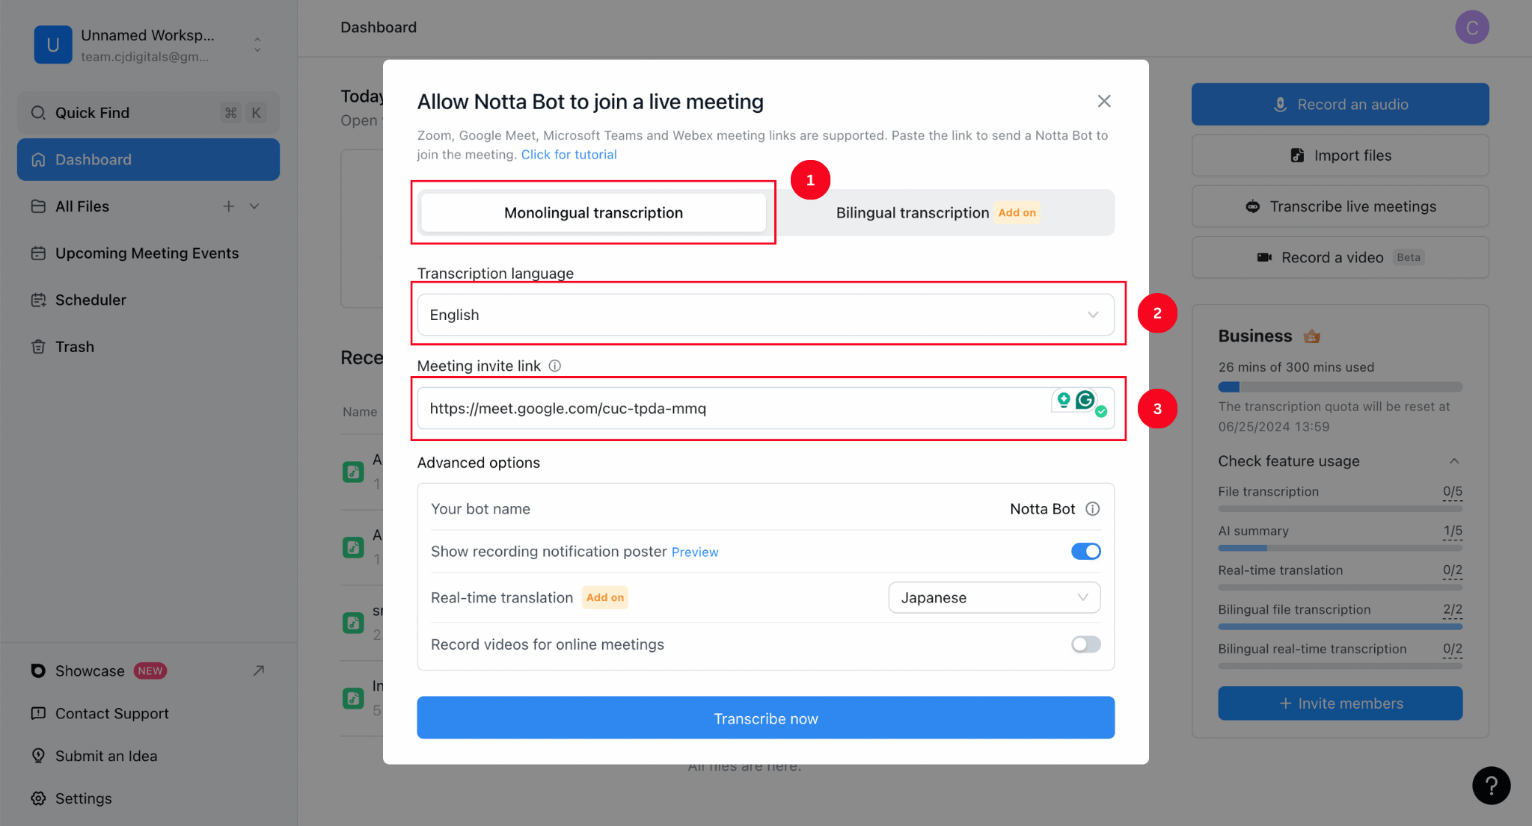Click the meeting invite link input field
The image size is (1532, 826).
(767, 408)
